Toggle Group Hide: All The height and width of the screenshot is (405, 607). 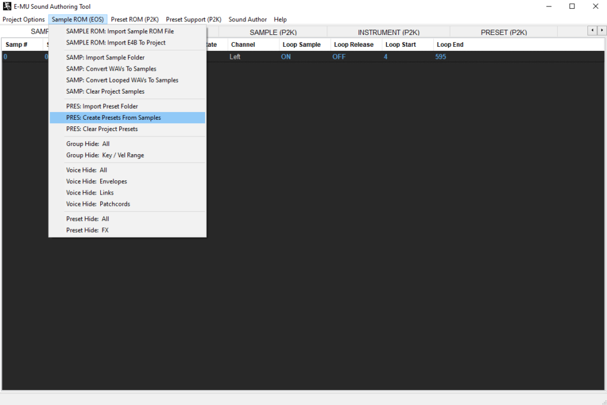point(127,143)
